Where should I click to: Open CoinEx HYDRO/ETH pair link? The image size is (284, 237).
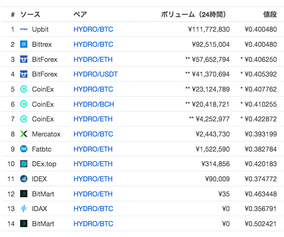point(93,119)
